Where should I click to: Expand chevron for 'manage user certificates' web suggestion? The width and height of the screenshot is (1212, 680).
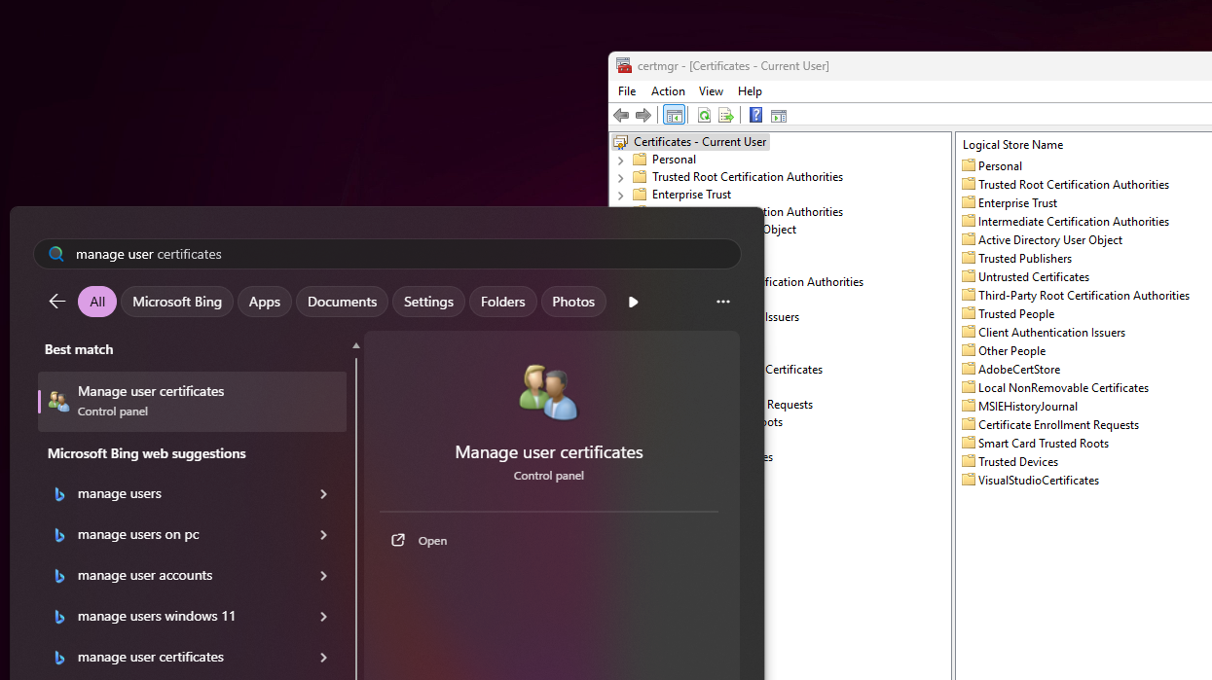[x=323, y=658]
